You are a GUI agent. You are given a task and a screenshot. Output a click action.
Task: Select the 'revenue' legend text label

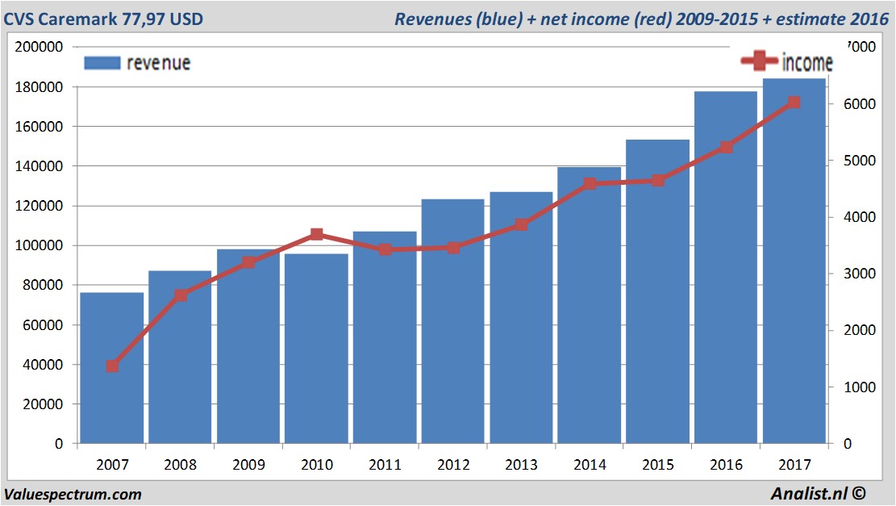click(159, 62)
